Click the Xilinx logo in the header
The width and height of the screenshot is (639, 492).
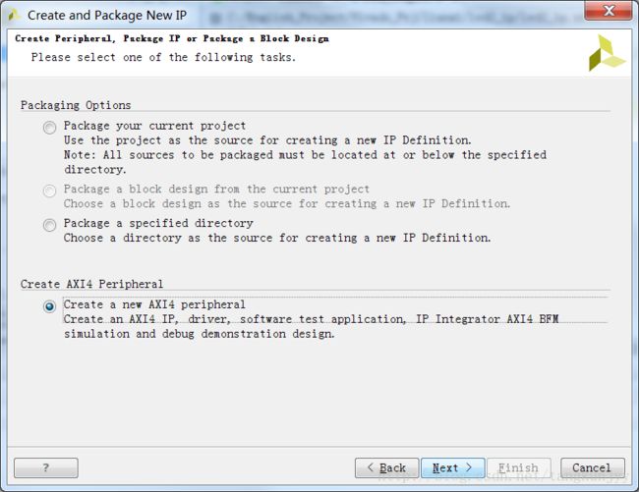coord(607,53)
